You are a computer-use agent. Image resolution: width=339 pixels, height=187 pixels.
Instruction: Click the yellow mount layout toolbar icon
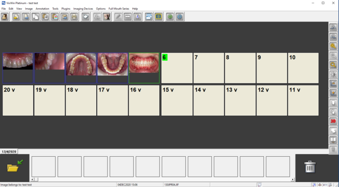coord(158,17)
